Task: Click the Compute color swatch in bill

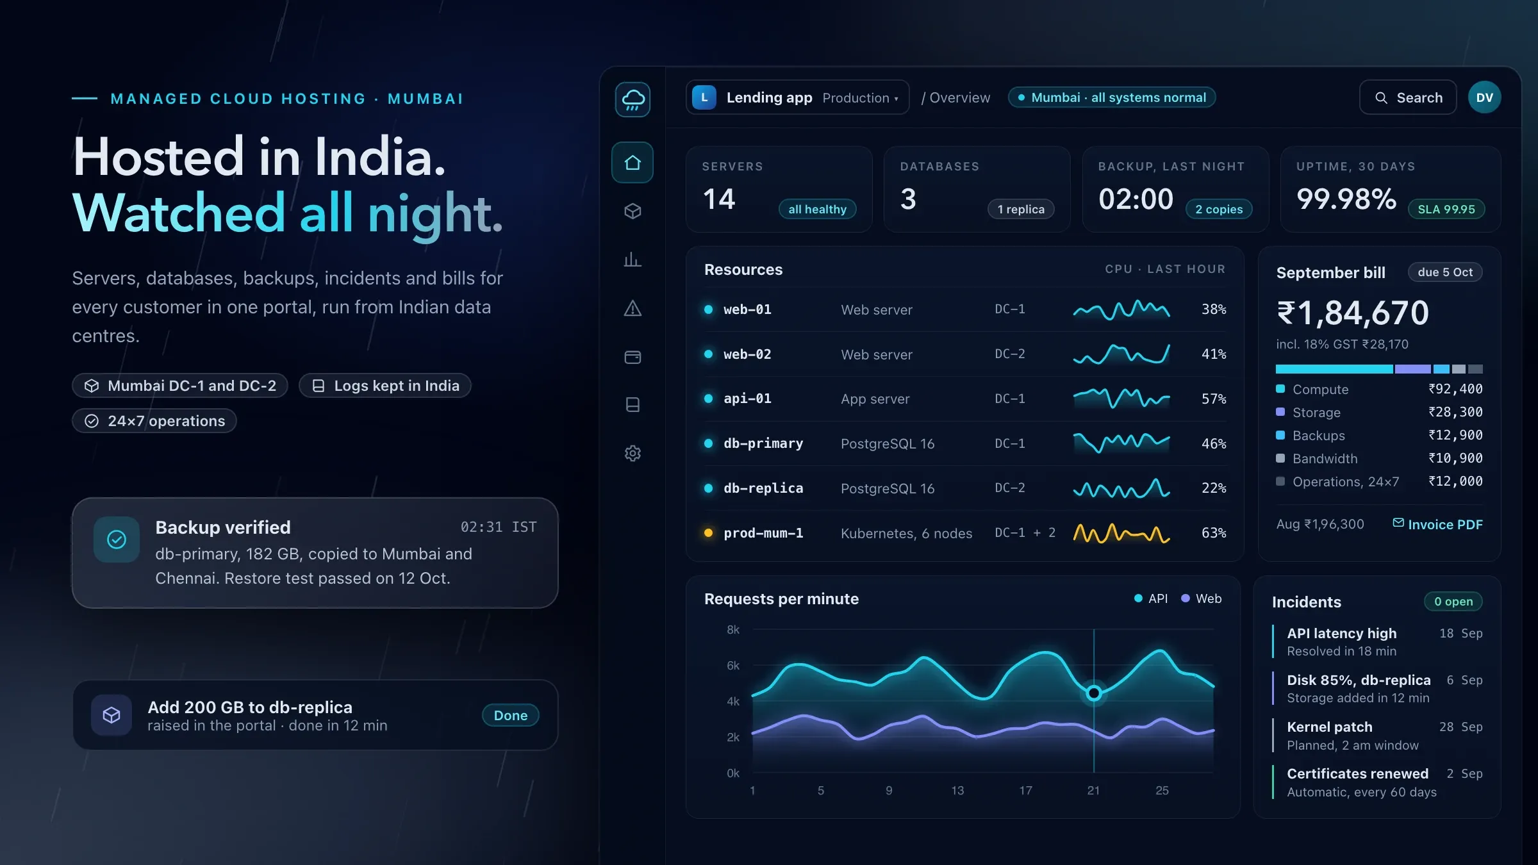Action: [1280, 389]
